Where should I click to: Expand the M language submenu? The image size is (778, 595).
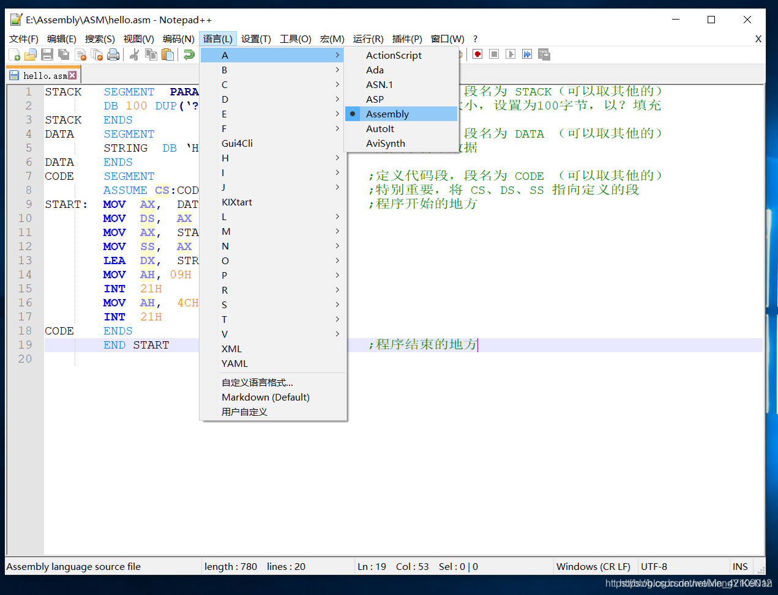coord(272,231)
